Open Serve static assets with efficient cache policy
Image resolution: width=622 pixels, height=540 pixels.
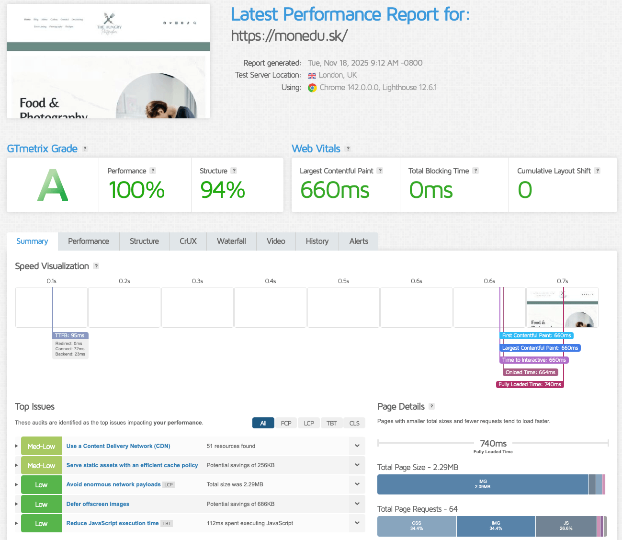pyautogui.click(x=132, y=465)
